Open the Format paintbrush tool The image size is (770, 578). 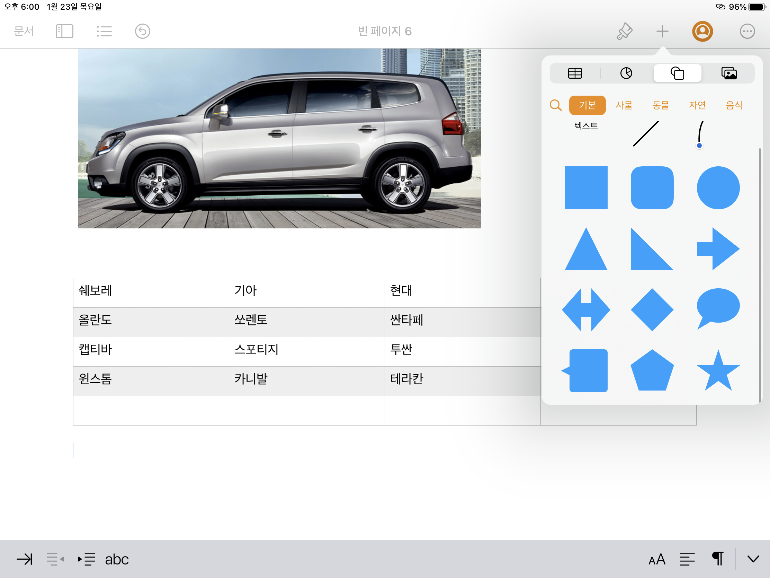(625, 31)
